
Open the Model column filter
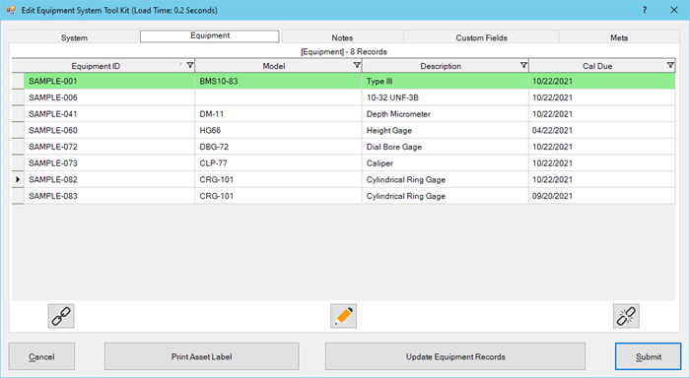357,66
